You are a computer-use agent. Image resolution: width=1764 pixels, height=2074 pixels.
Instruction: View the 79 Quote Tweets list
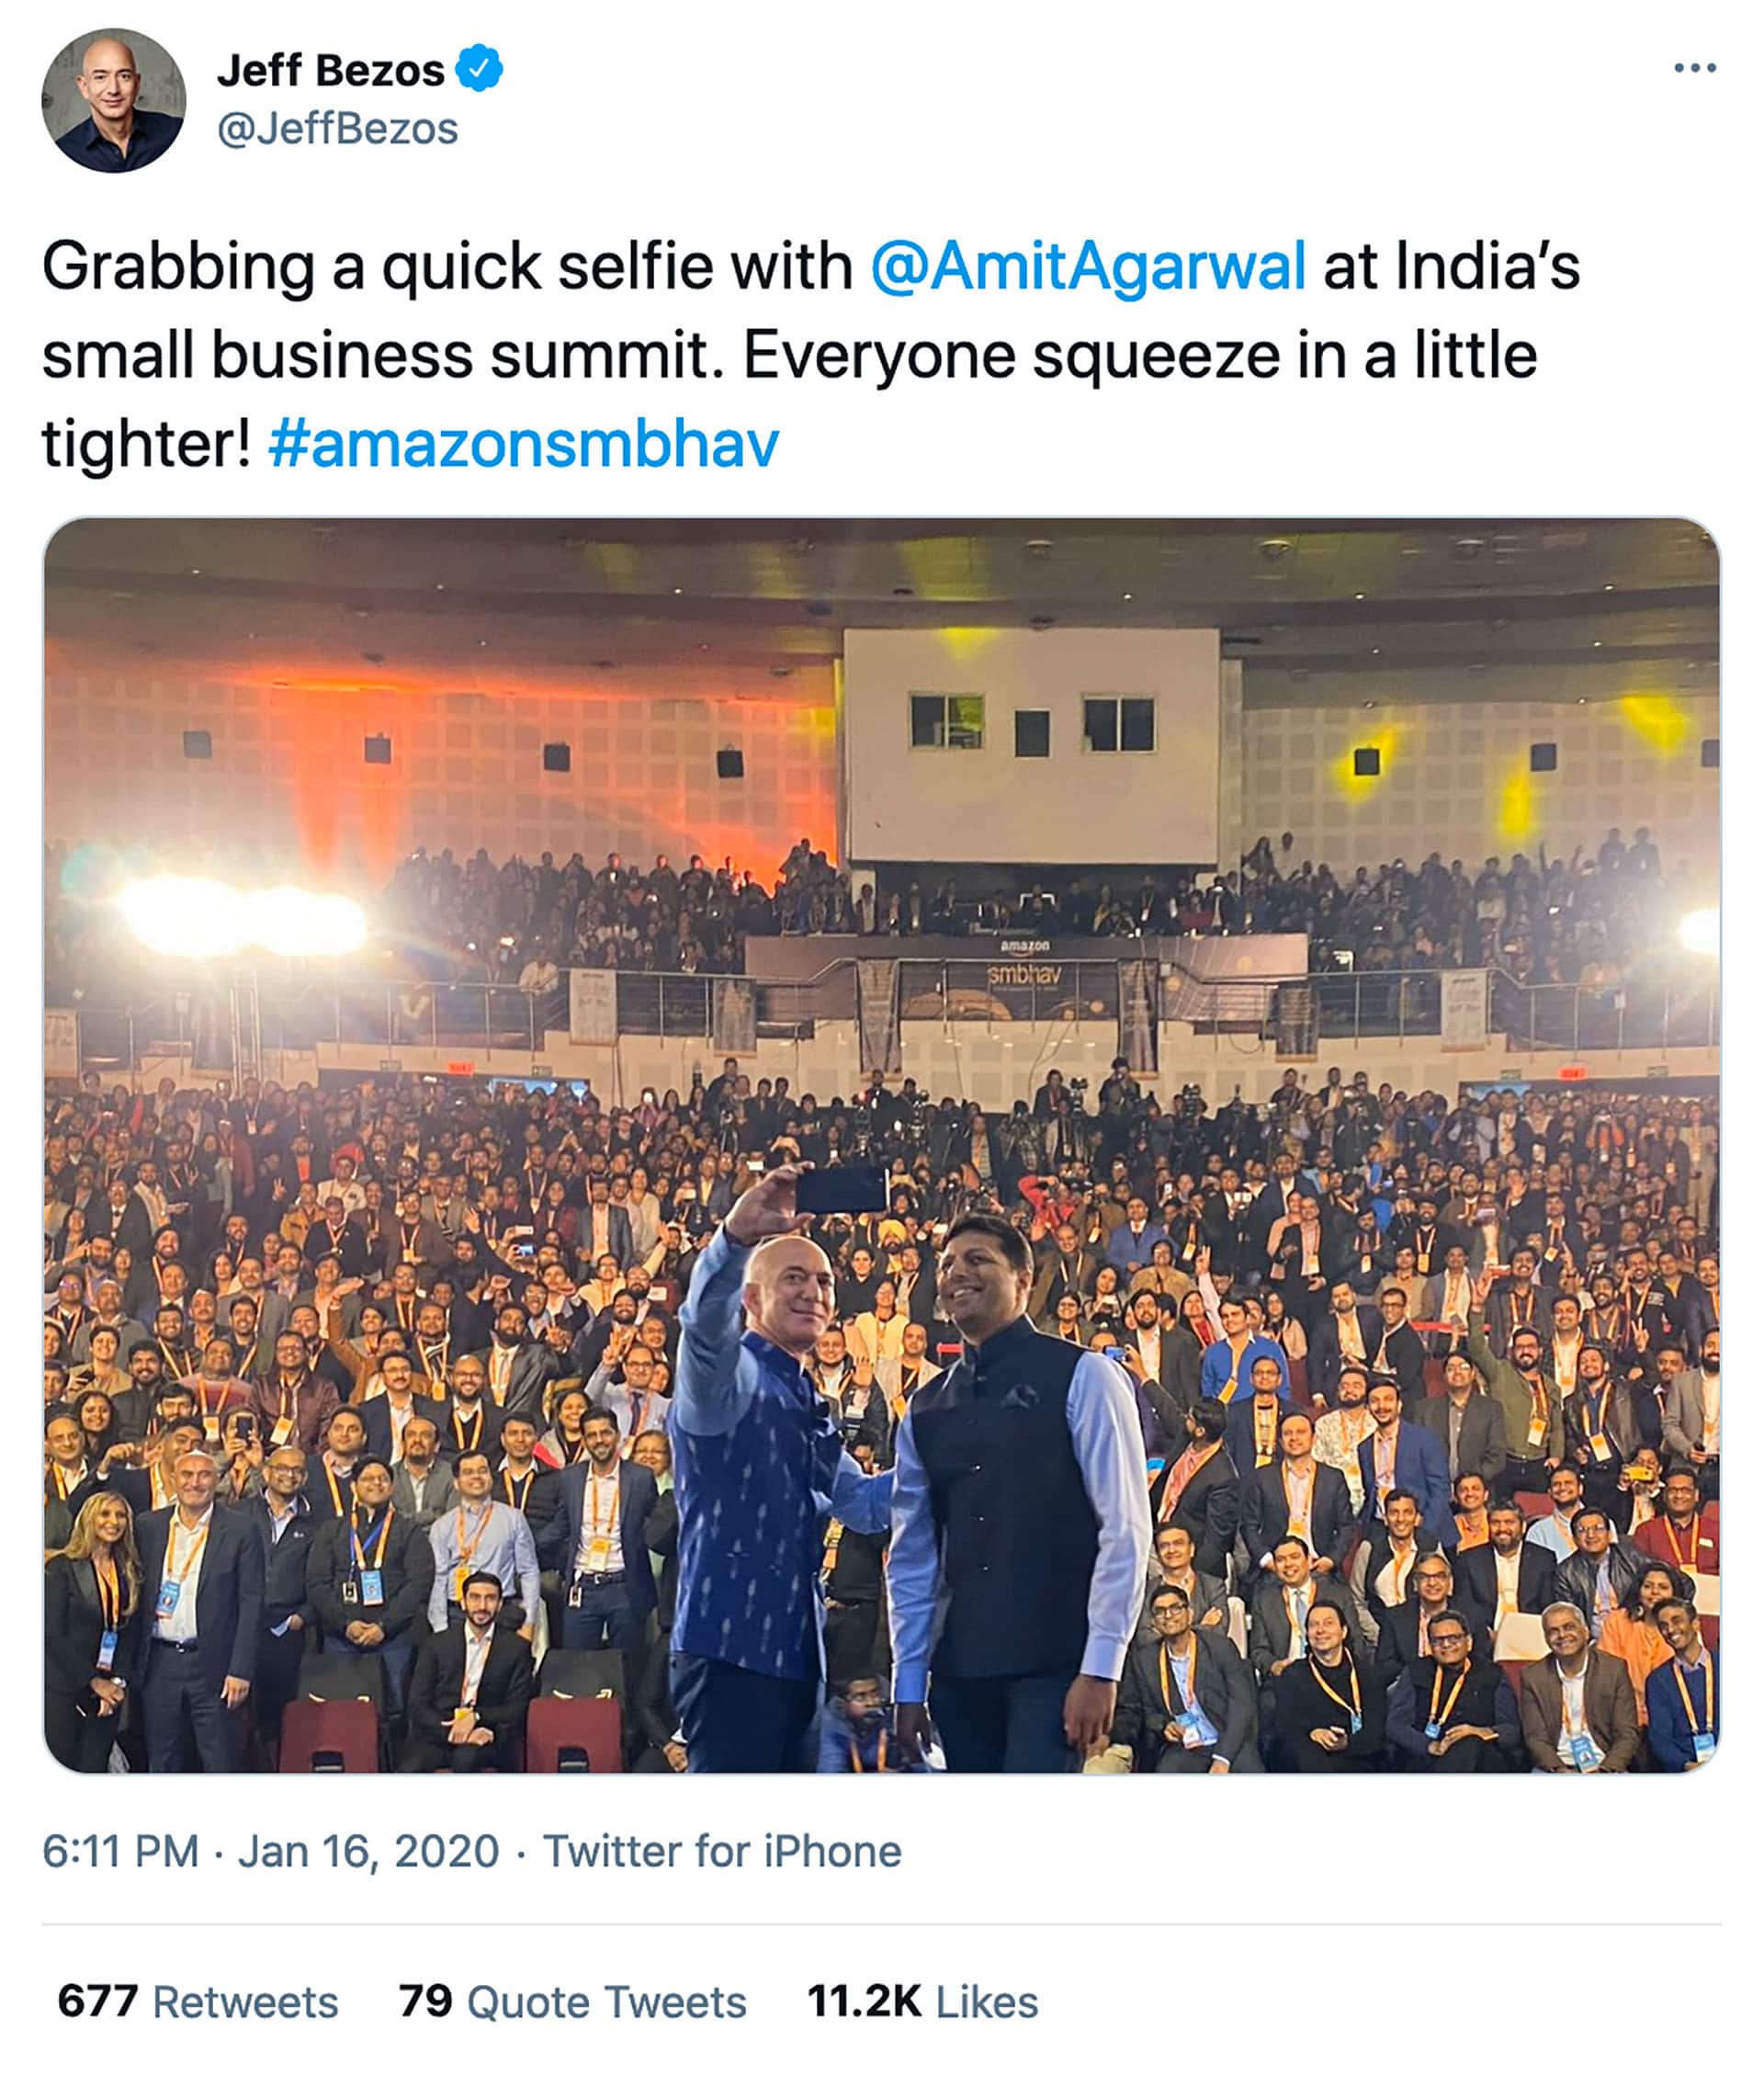click(x=572, y=2001)
